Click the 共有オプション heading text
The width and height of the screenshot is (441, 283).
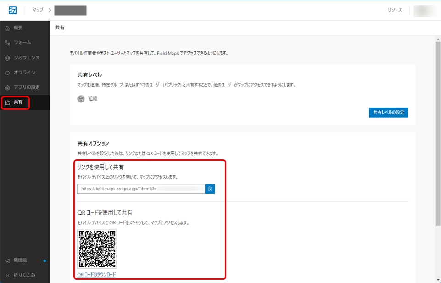pos(93,143)
